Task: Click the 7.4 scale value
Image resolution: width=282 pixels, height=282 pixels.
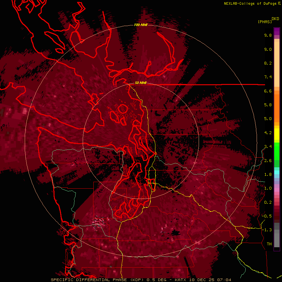Action: pos(268,77)
